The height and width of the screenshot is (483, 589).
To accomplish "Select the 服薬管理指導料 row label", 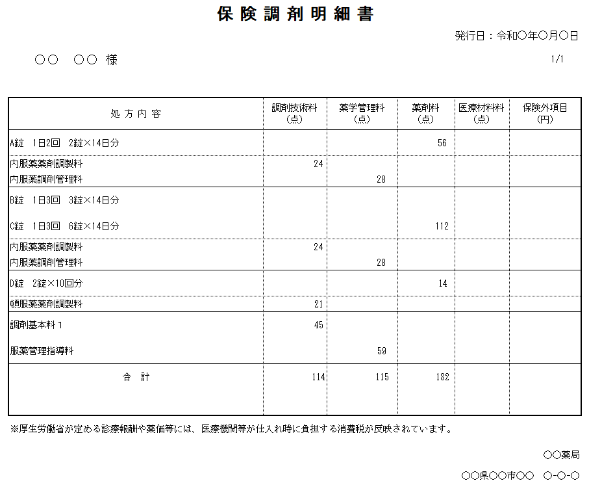I will pyautogui.click(x=42, y=351).
